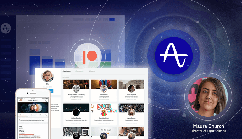Image resolution: width=242 pixels, height=139 pixels.
Task: Open the Dillon Petrillo creator card
Action: (76, 114)
